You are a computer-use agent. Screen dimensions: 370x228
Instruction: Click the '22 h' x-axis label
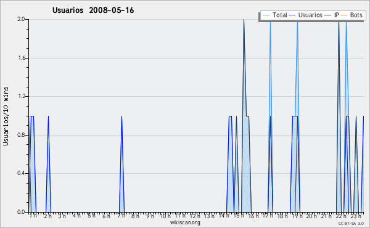point(341,216)
